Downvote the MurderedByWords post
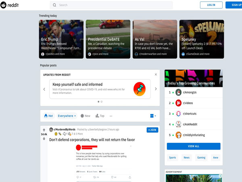 coord(44,139)
